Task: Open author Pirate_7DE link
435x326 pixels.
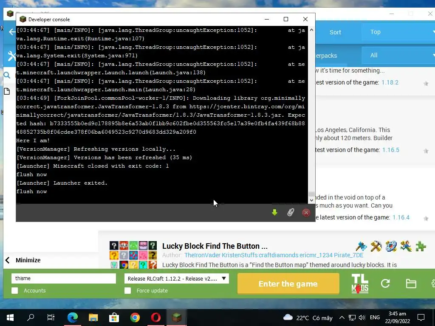Action: click(348, 255)
